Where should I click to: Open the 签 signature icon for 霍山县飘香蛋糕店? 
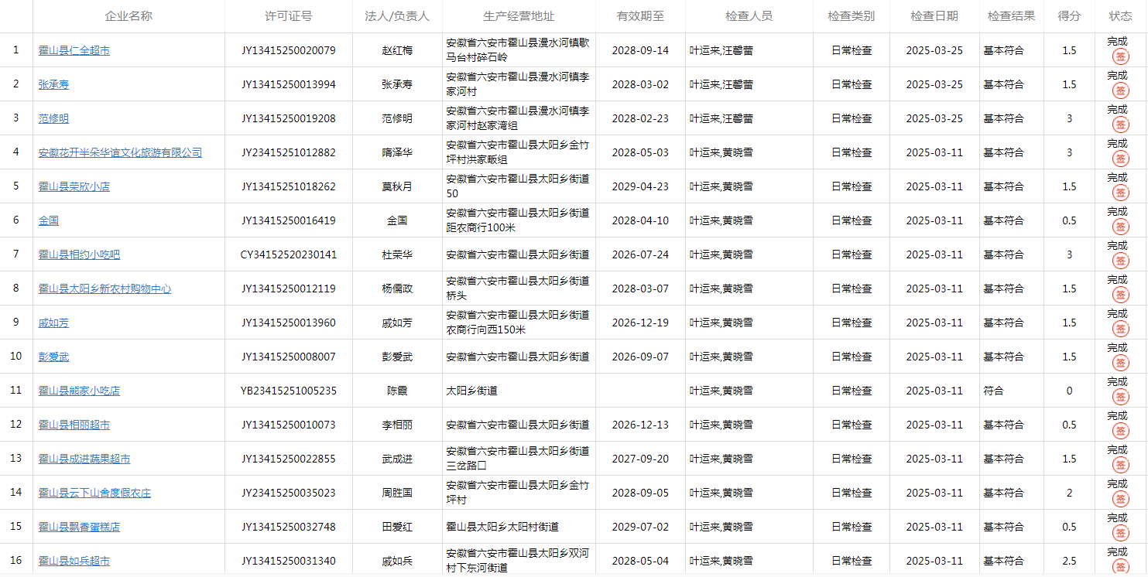[x=1120, y=533]
